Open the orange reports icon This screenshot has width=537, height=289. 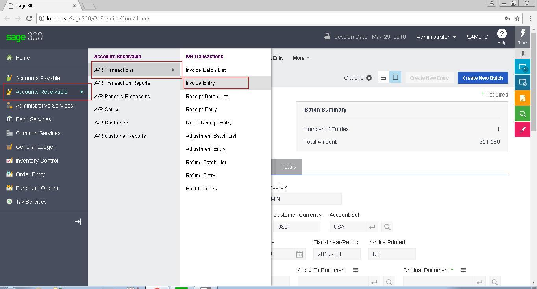pyautogui.click(x=522, y=98)
